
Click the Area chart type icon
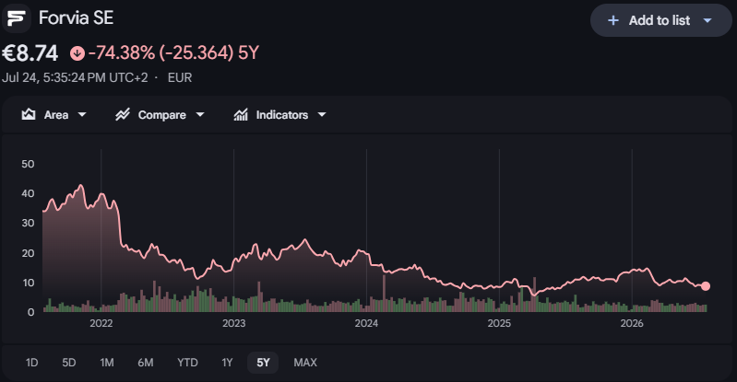[x=29, y=114]
